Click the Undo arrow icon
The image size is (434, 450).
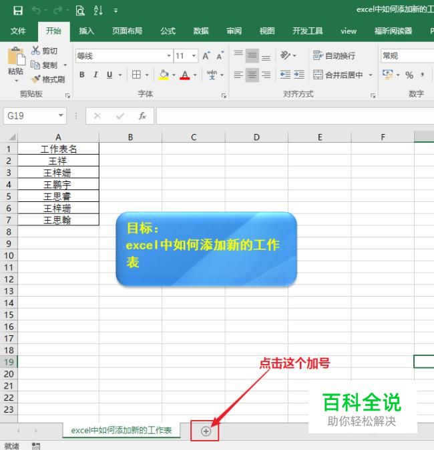coord(36,11)
